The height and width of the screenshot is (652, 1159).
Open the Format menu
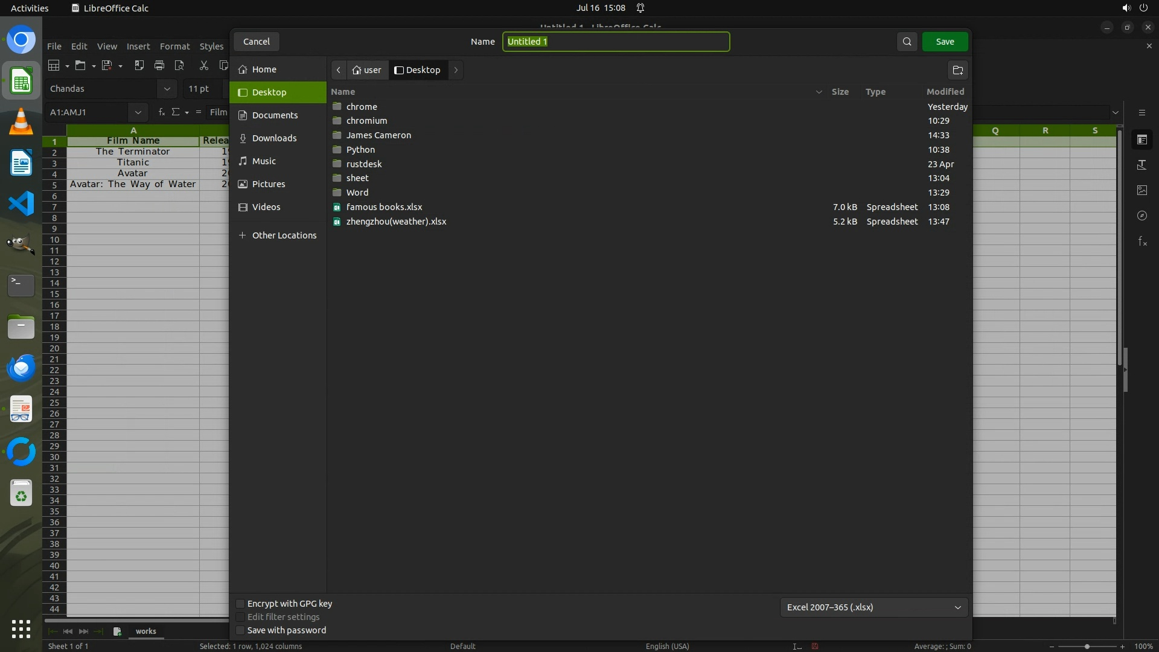174,46
